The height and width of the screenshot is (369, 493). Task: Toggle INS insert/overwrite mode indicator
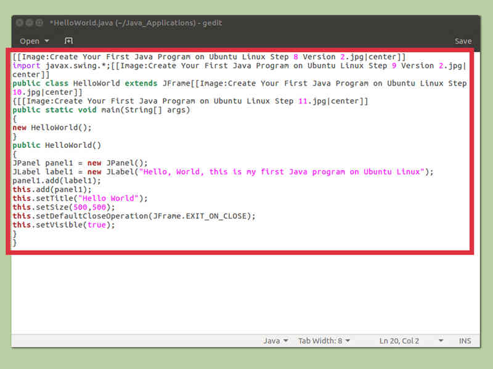(x=465, y=340)
